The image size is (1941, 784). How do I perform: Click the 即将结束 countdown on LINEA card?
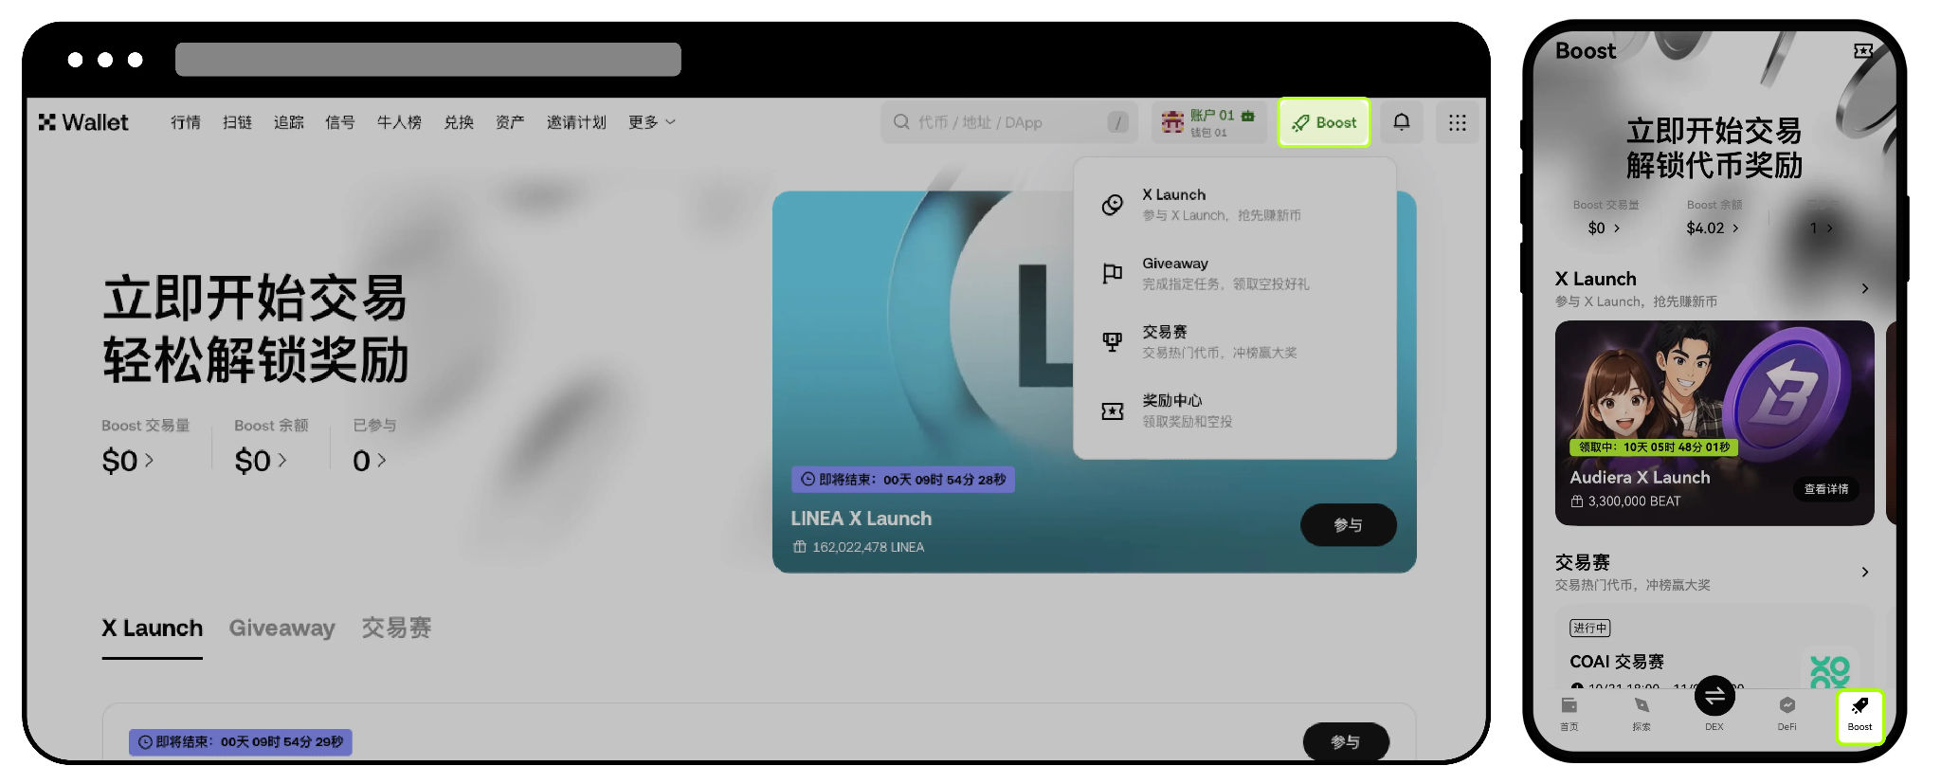click(x=903, y=480)
